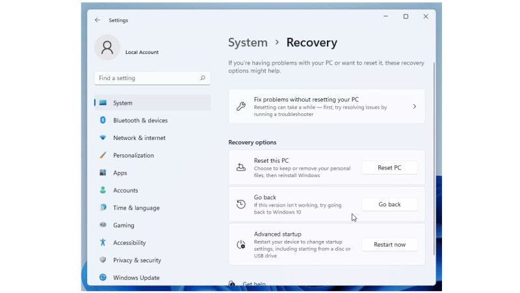The image size is (520, 293).
Task: Click the Reset this PC icon
Action: 241,167
